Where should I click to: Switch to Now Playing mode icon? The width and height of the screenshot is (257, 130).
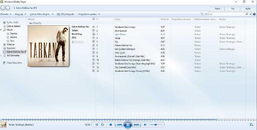coord(251,125)
